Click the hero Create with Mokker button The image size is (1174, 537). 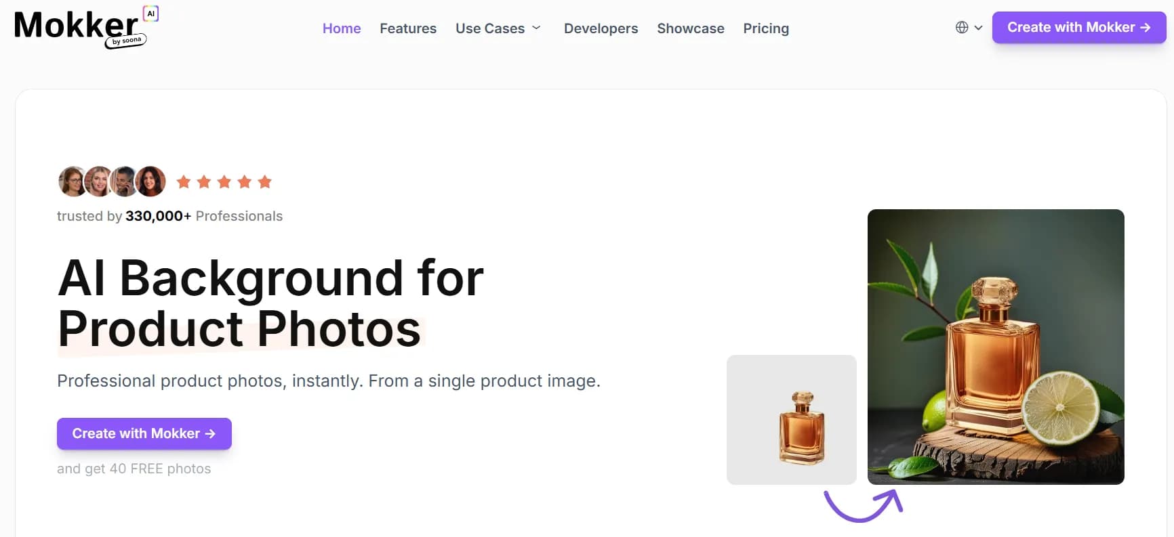[x=144, y=433]
